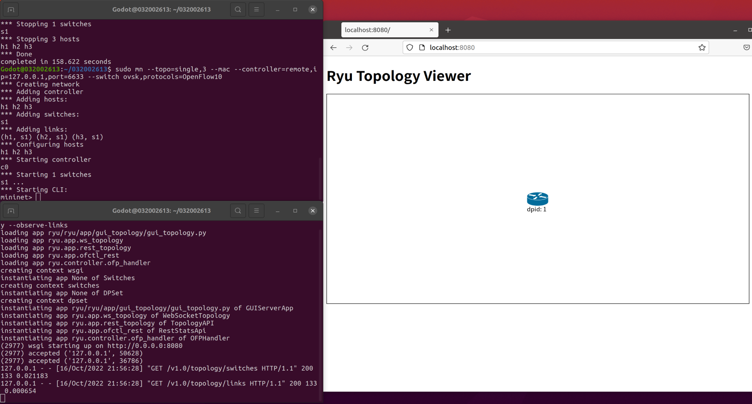Screen dimensions: 752x404
Task: Go back in the browser
Action: click(x=333, y=48)
